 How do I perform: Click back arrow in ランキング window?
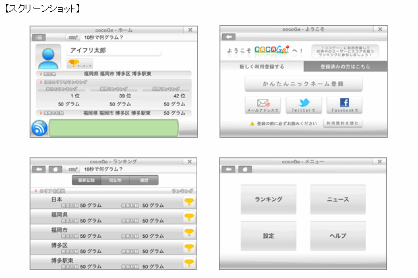pos(39,169)
